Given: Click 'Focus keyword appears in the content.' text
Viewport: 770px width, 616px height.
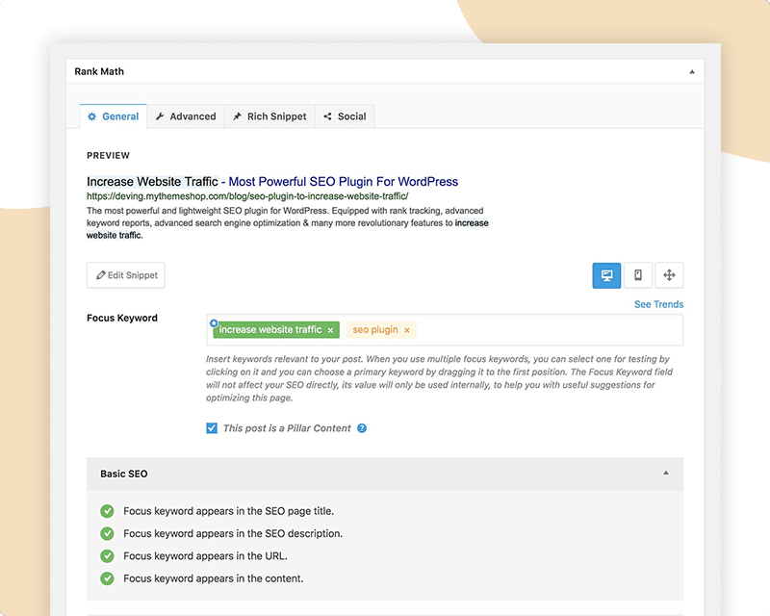Looking at the screenshot, I should coord(213,578).
